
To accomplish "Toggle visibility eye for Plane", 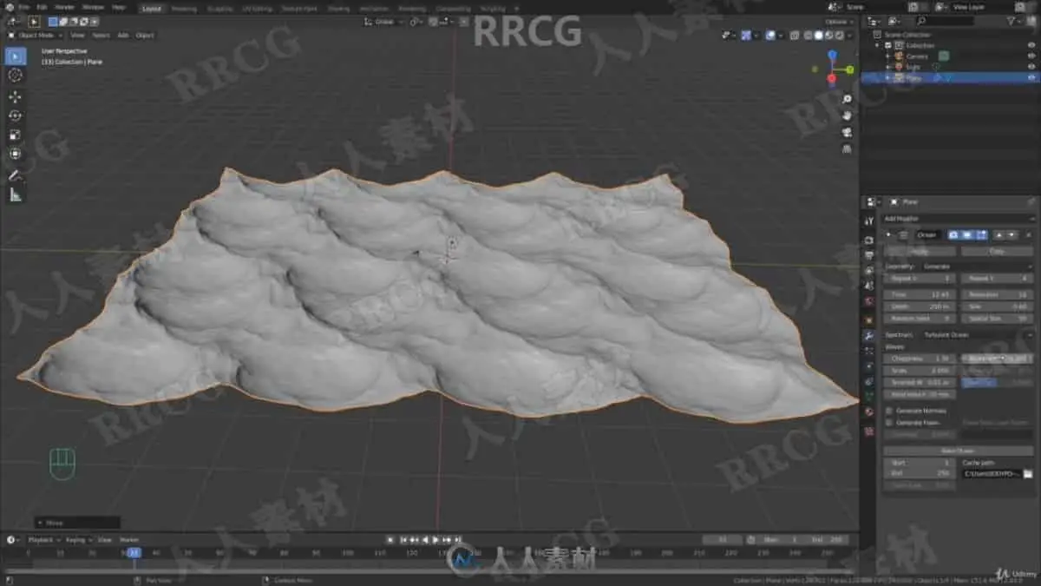I will click(x=1031, y=77).
